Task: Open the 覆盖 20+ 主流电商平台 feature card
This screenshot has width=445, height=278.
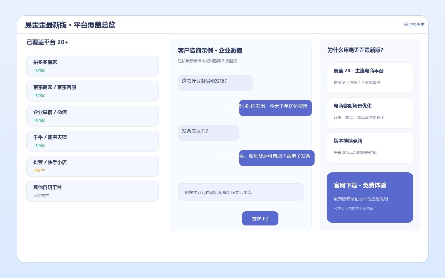Action: click(x=370, y=78)
